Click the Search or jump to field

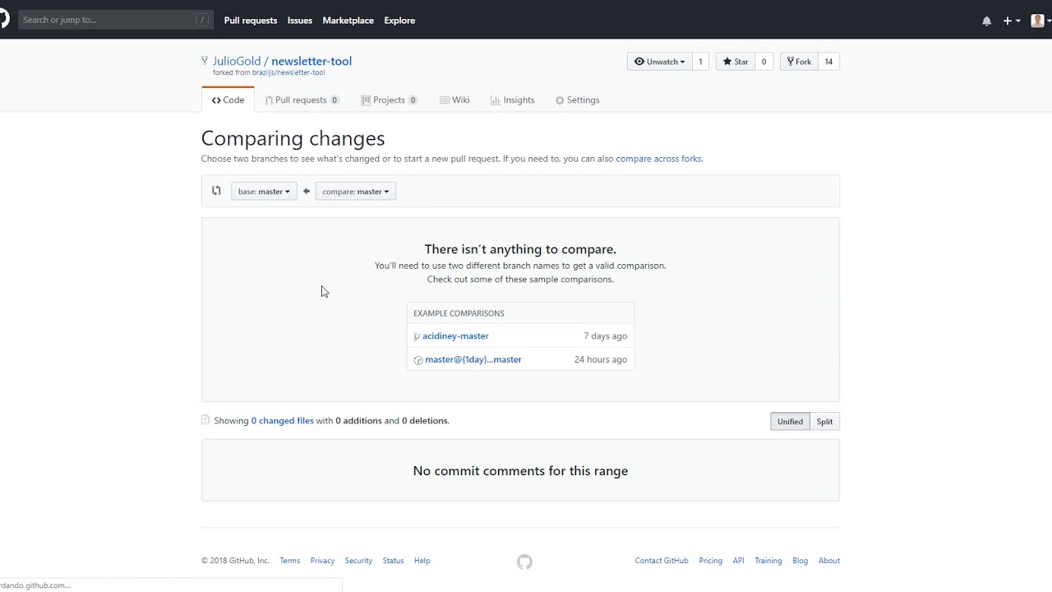point(107,20)
